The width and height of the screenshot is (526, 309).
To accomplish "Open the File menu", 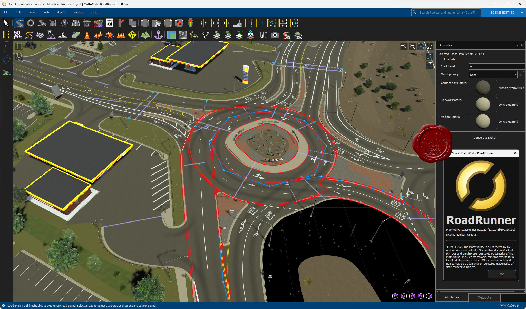I will (x=6, y=12).
